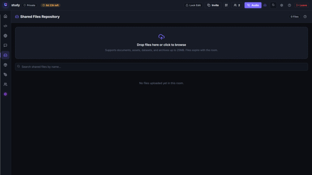
Task: Toggle the headphones icon
Action: coord(265,5)
